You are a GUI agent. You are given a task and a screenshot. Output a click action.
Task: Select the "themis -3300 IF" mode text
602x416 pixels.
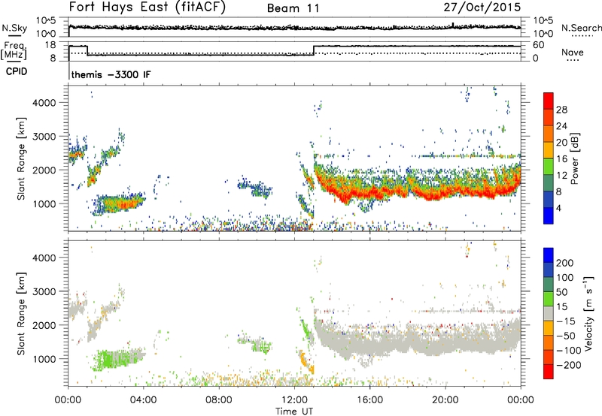tap(111, 74)
